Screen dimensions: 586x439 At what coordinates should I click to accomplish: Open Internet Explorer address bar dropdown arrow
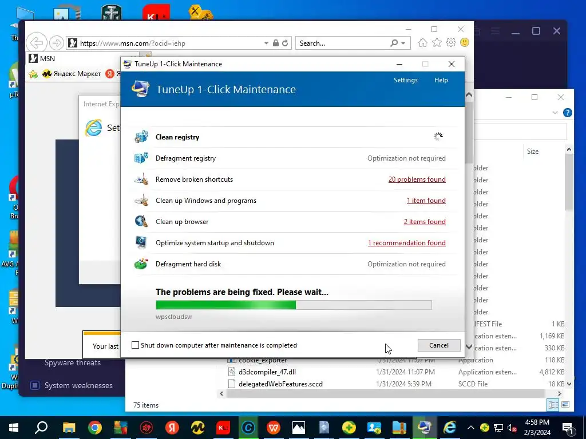(266, 43)
